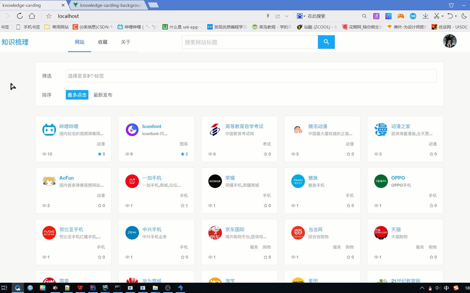Show hidden system tray icons chevron

coord(422,288)
